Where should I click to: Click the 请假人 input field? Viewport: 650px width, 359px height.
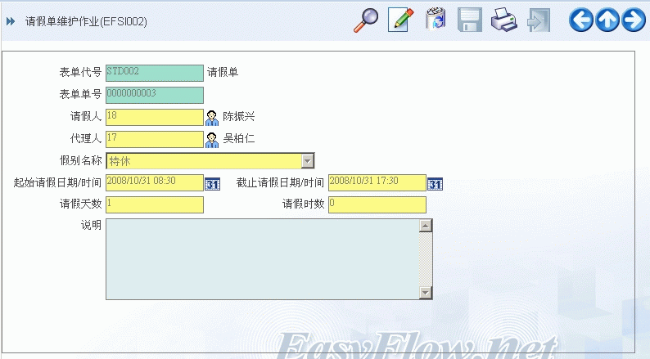click(154, 117)
